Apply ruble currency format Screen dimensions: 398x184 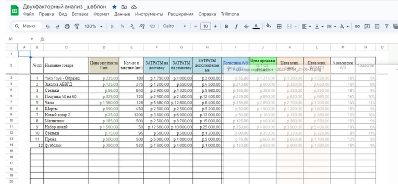[112, 27]
